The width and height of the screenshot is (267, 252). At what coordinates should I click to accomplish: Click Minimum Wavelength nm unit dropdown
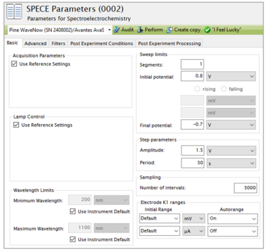pos(111,200)
